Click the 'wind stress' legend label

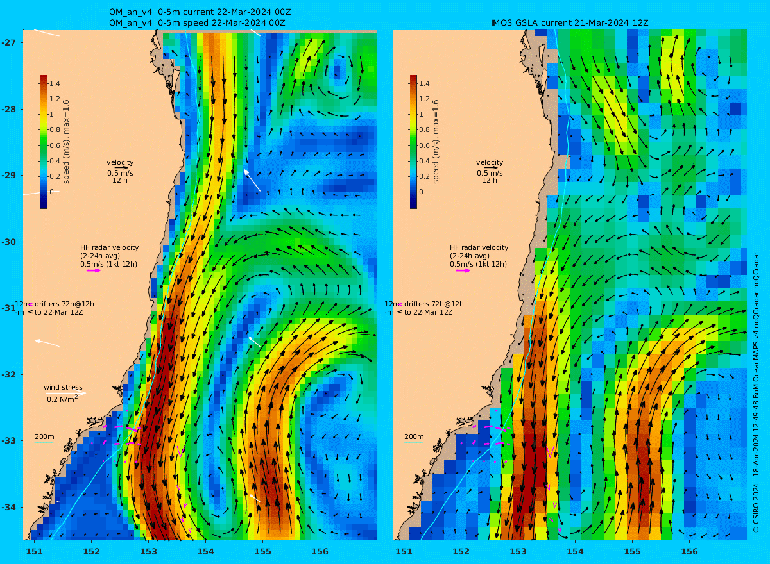click(x=63, y=387)
